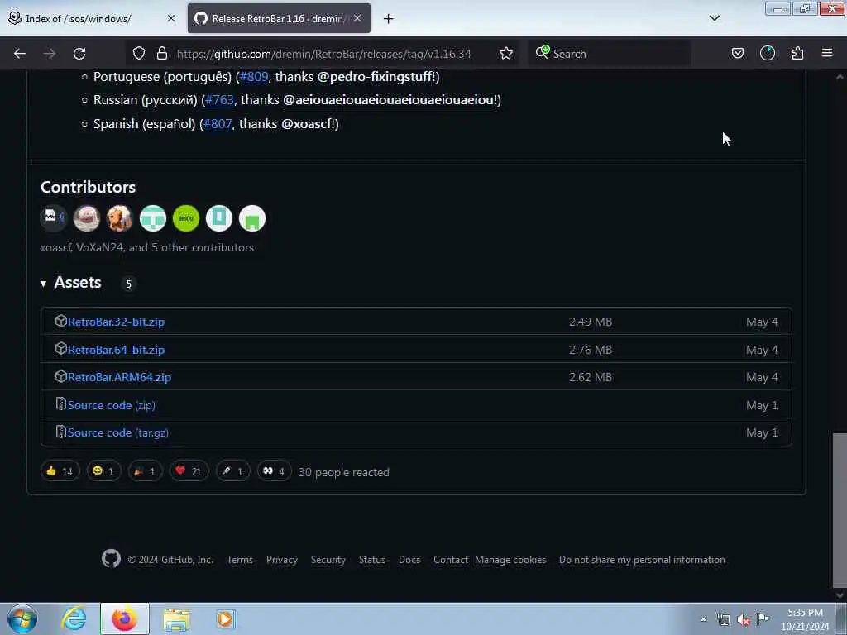Bookmark this page with the star
Image resolution: width=847 pixels, height=635 pixels.
[506, 54]
